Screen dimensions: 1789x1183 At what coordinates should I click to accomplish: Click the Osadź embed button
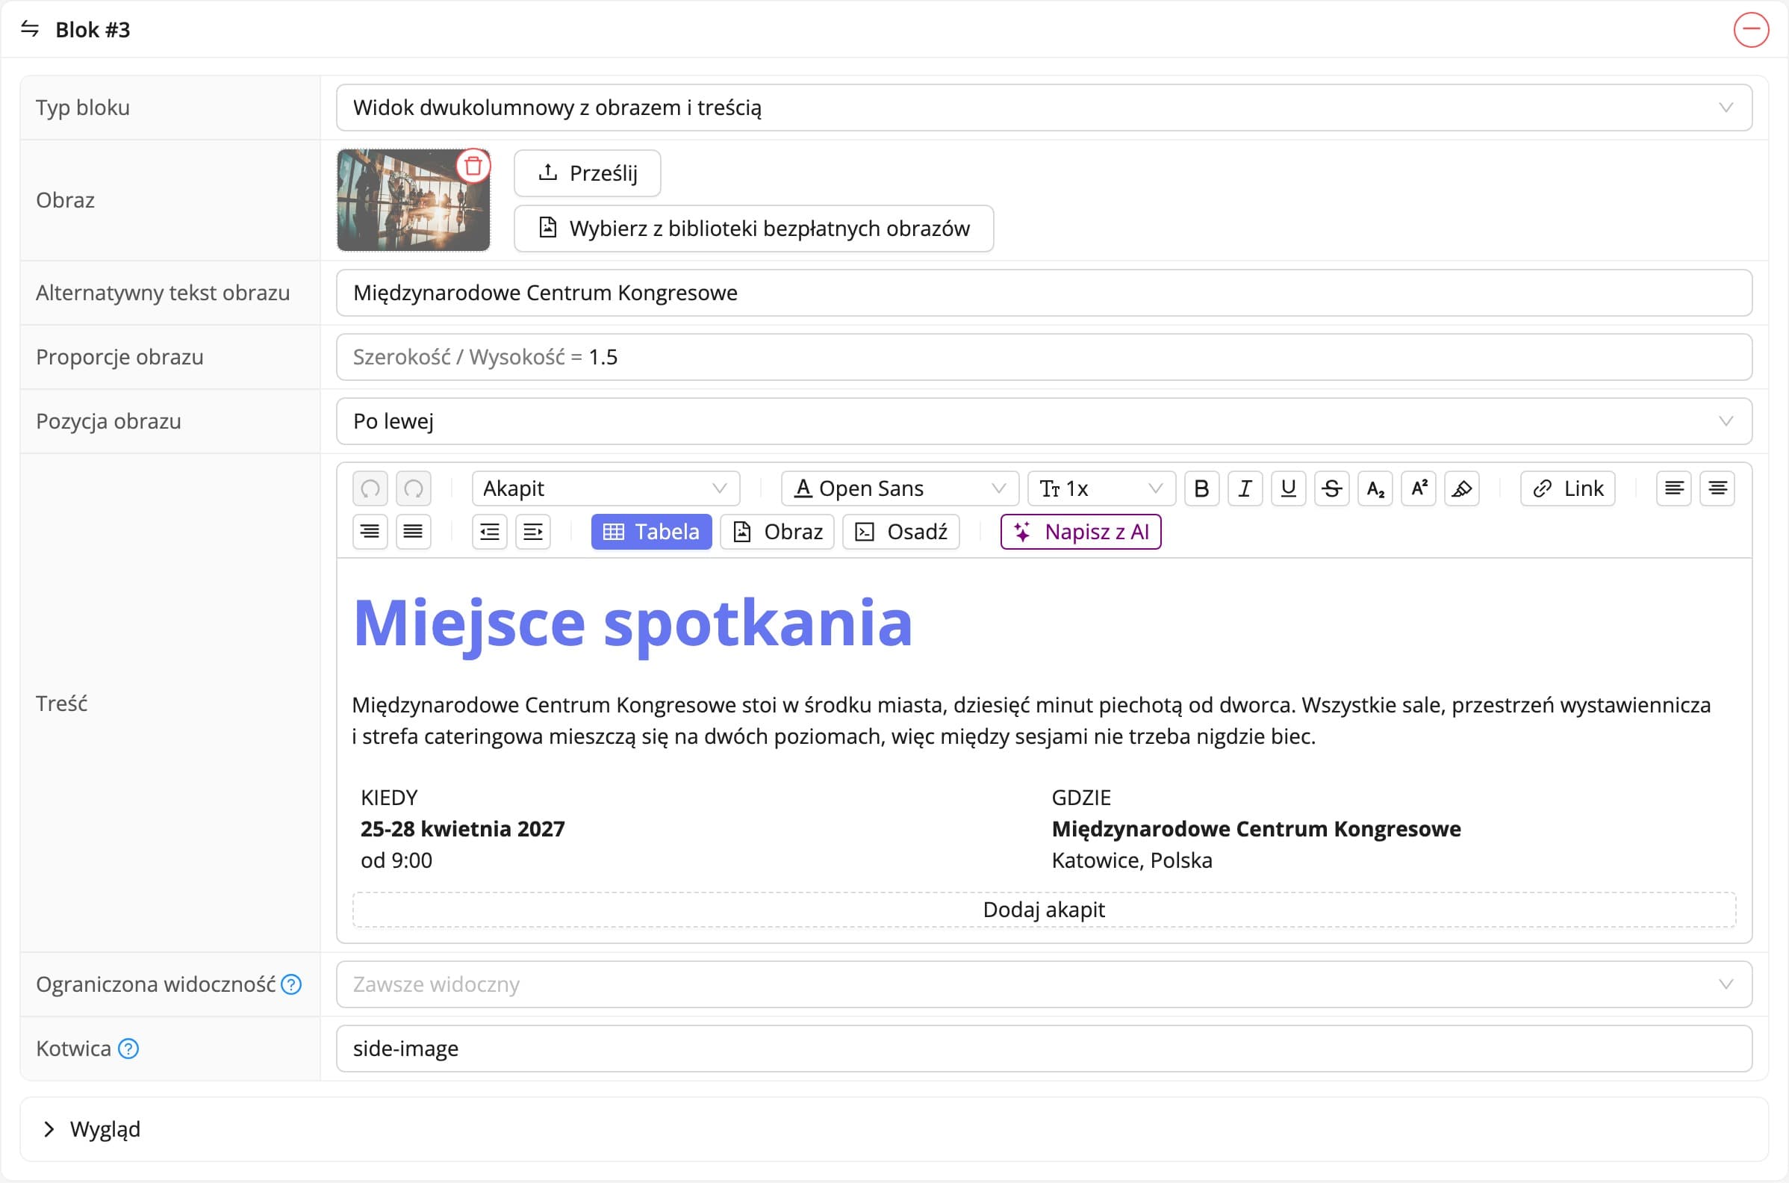pos(900,532)
